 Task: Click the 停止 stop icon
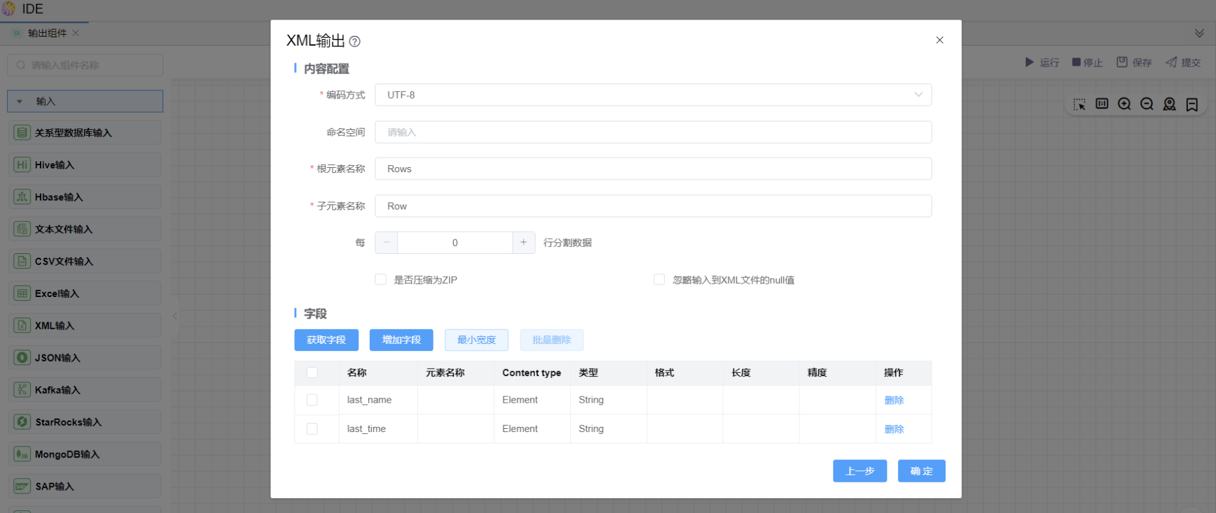tap(1076, 62)
